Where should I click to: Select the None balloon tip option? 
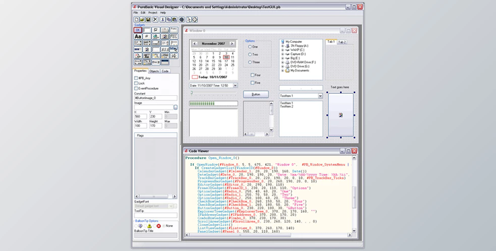point(168,226)
